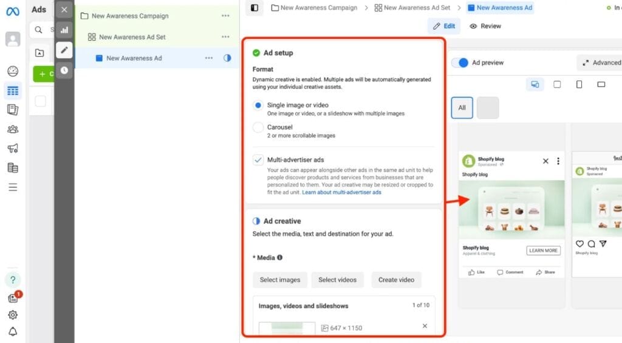Open the updates icon with red badge
The height and width of the screenshot is (343, 622).
14,297
